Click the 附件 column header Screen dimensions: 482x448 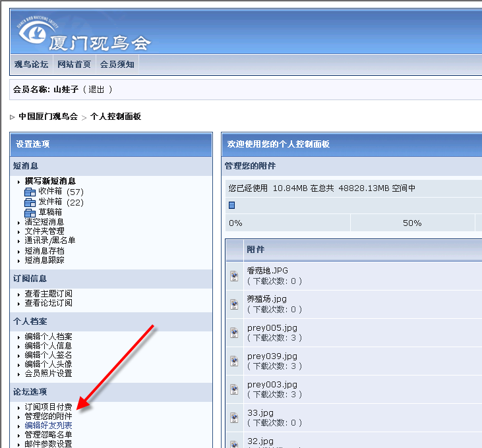click(255, 249)
